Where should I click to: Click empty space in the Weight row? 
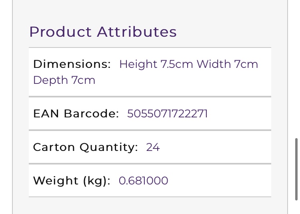[x=220, y=180]
